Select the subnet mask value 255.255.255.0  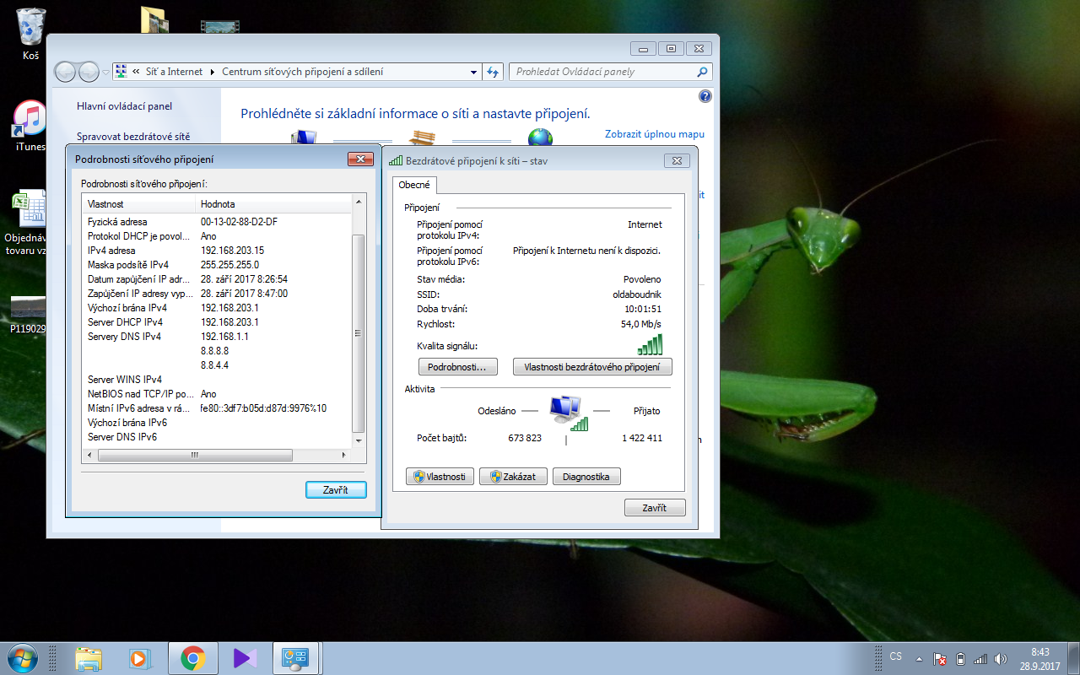(x=229, y=265)
